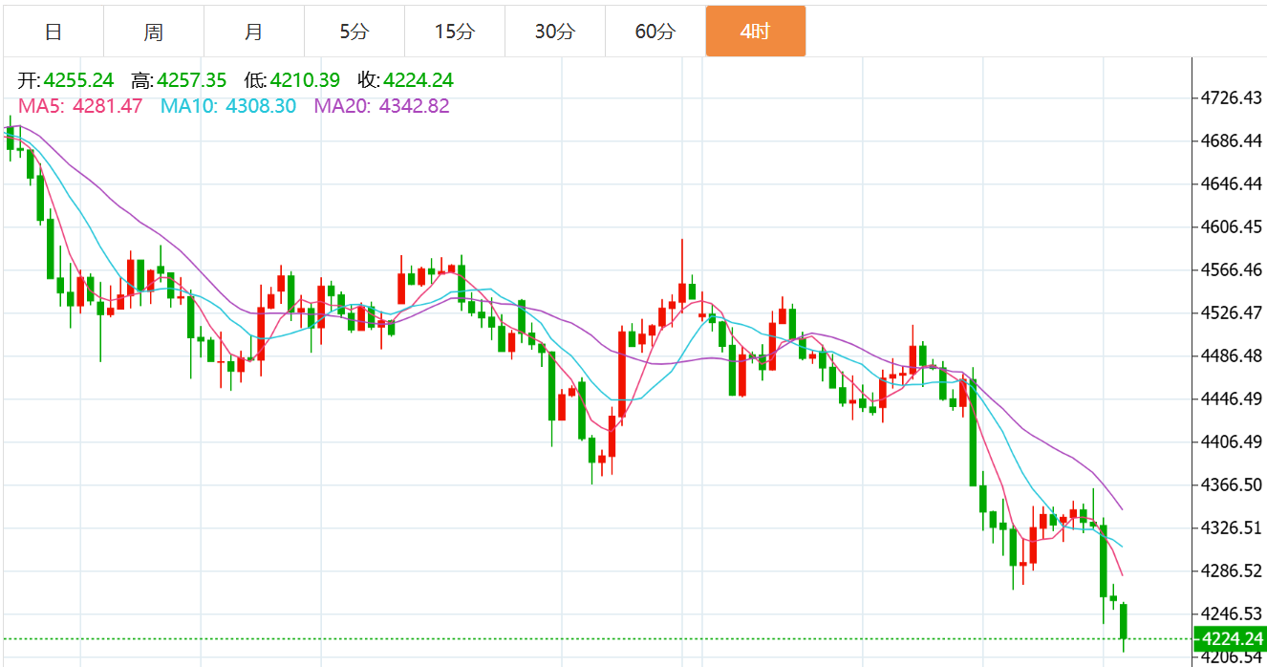The width and height of the screenshot is (1267, 667).
Task: Click the 4606.45 price axis label
Action: pyautogui.click(x=1231, y=226)
